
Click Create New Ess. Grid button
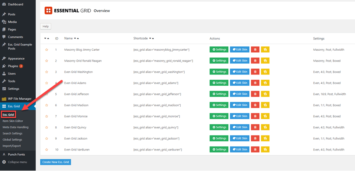pyautogui.click(x=55, y=162)
